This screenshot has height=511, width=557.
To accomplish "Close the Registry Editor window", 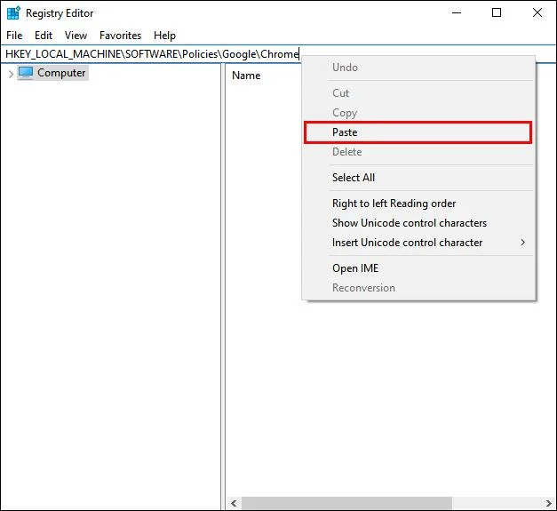I will (537, 12).
